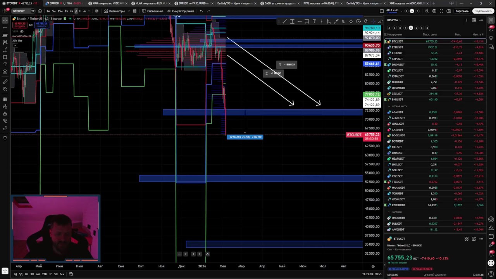
Task: Select the horizontal line tool in floating toolbar
Action: click(x=300, y=21)
